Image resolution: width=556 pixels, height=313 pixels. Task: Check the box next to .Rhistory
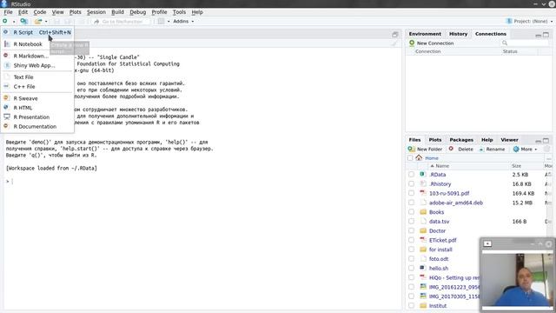[411, 183]
